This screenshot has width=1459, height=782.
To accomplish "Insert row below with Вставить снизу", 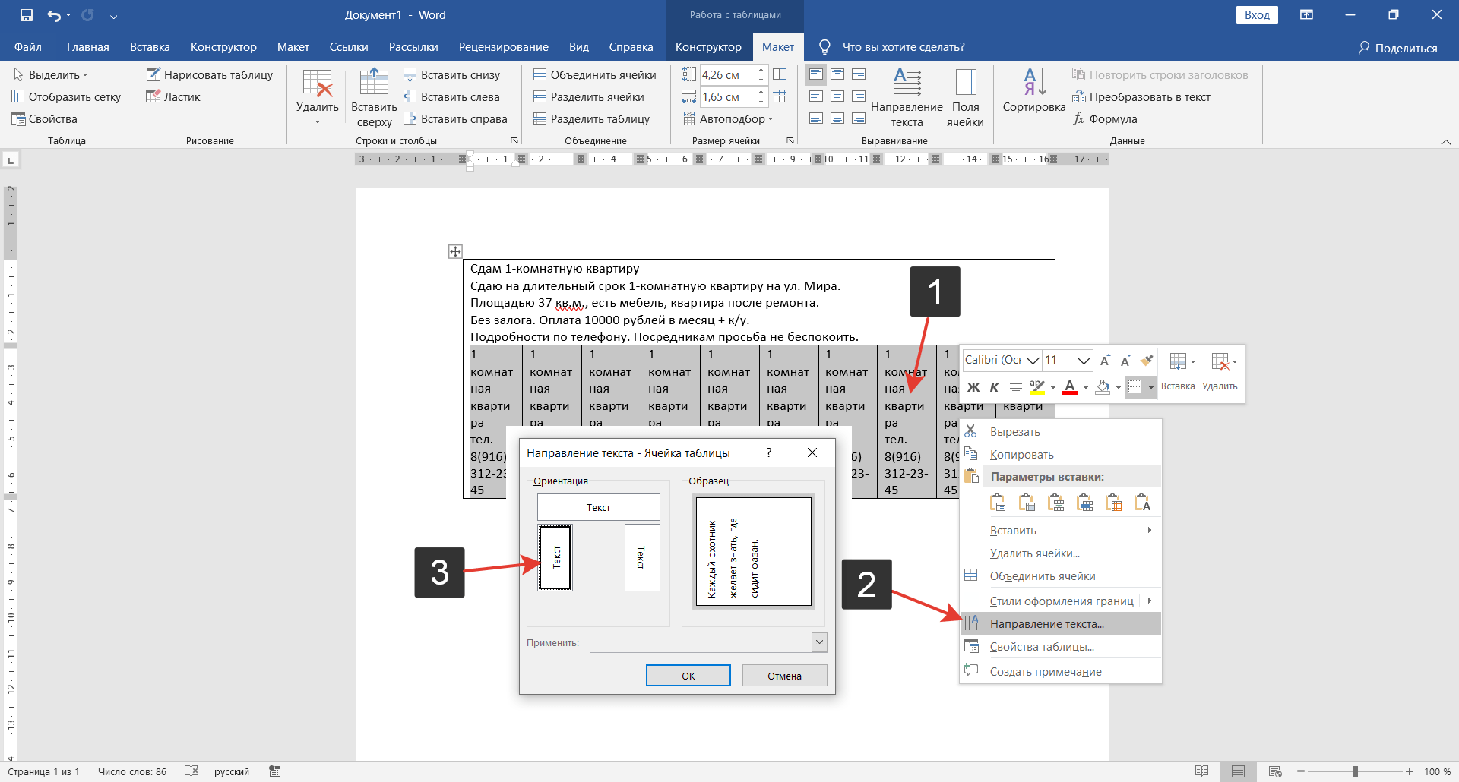I will point(452,74).
